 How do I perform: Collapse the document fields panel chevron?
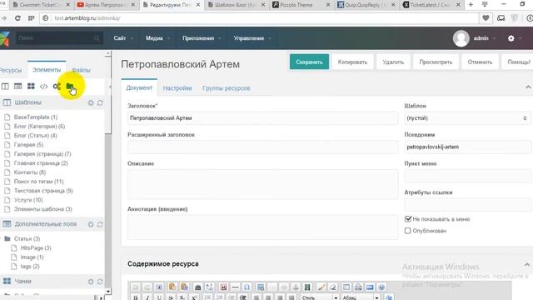[x=528, y=87]
